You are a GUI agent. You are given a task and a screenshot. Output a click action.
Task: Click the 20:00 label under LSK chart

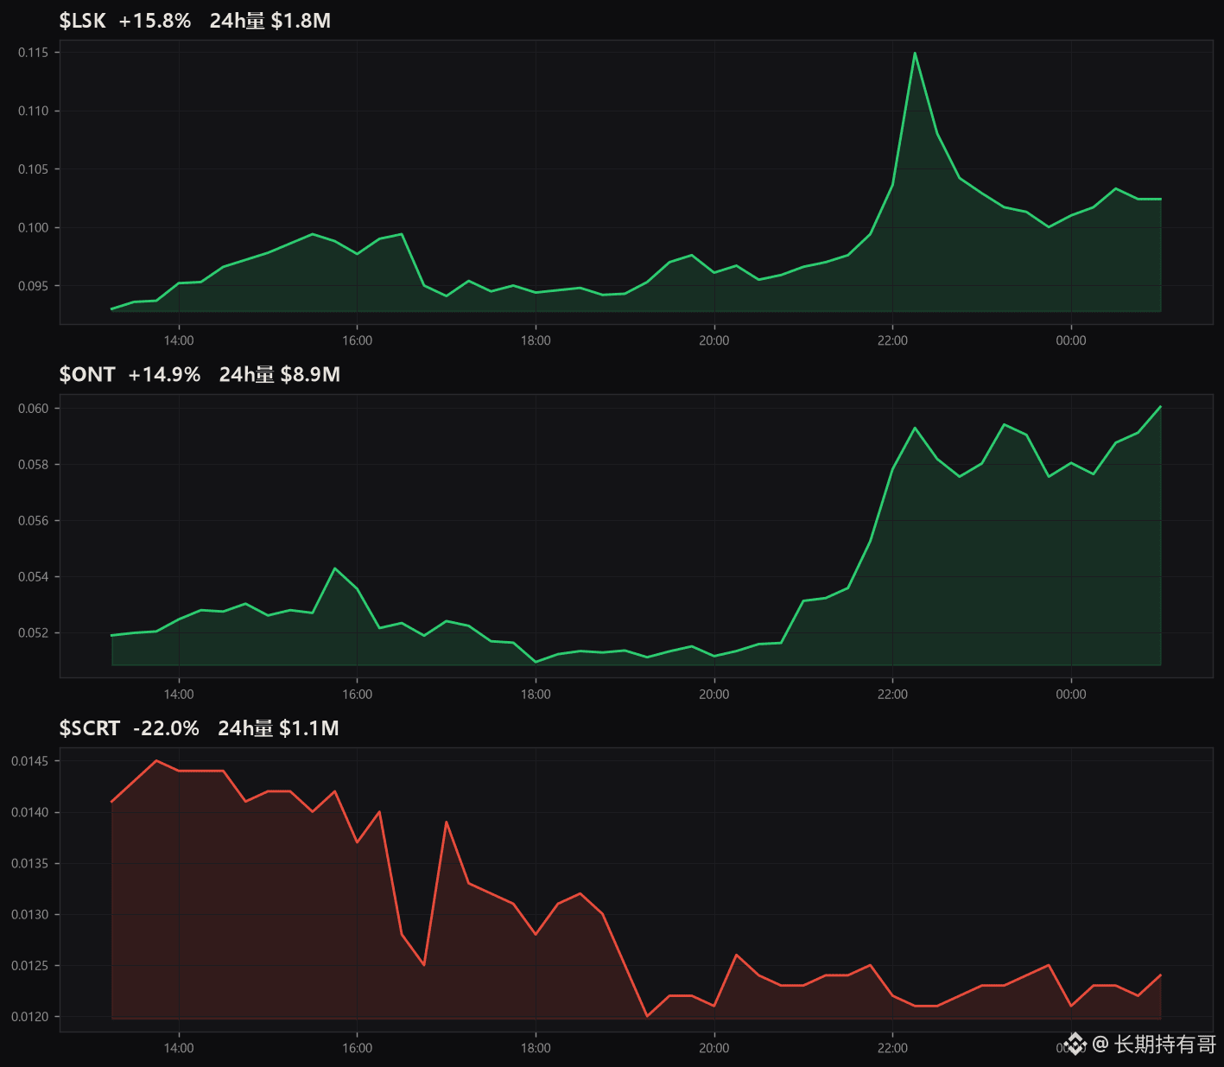[714, 340]
